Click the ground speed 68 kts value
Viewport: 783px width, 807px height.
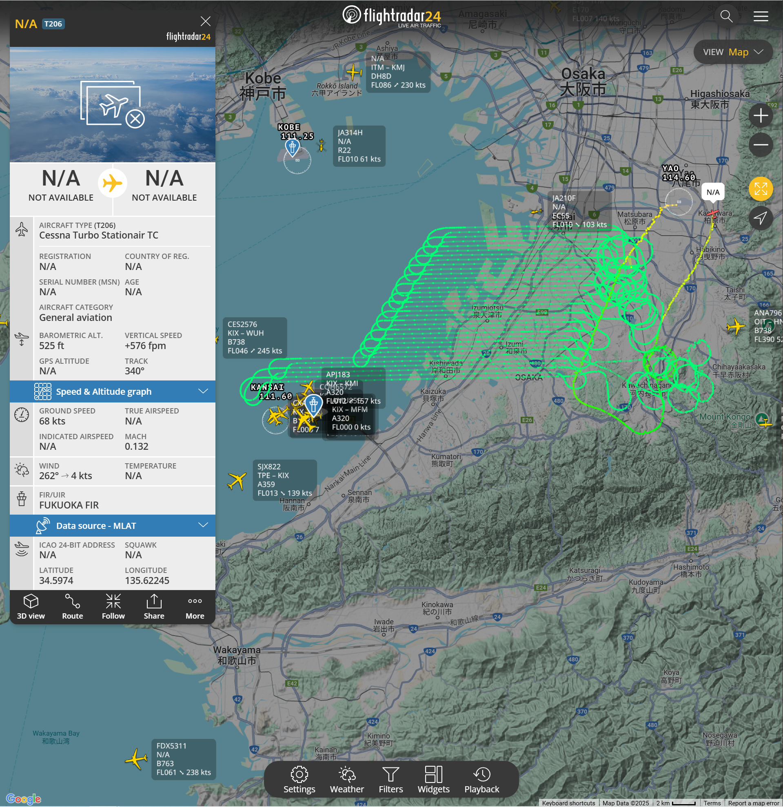(x=52, y=421)
